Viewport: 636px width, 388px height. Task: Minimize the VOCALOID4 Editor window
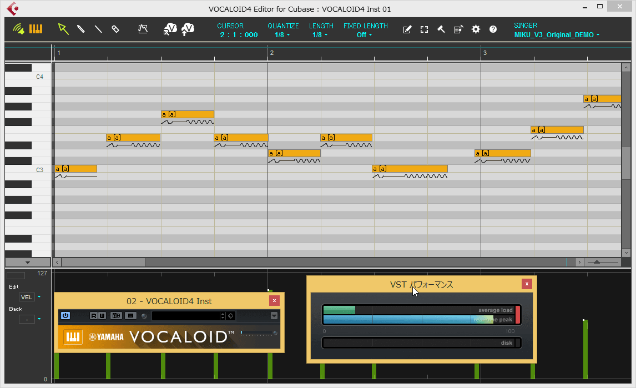(x=585, y=7)
